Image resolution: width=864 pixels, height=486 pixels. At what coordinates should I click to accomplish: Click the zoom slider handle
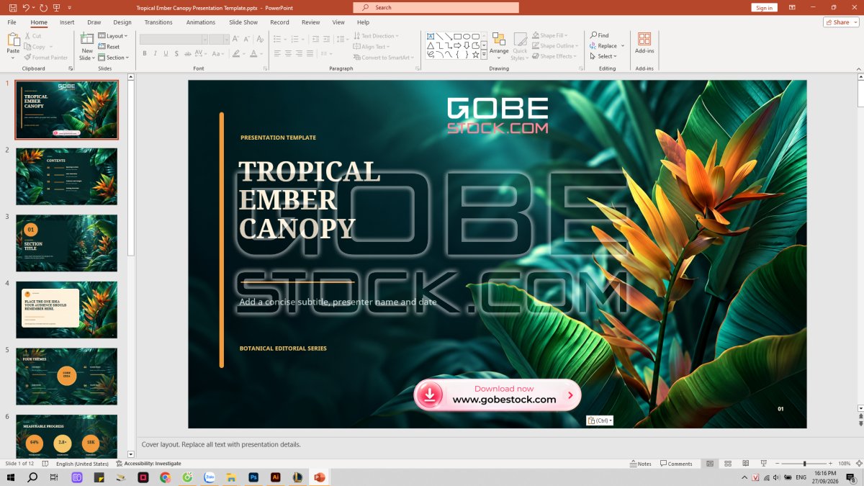(805, 464)
